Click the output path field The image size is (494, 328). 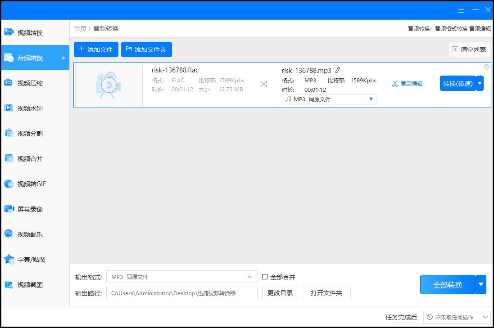click(x=181, y=292)
